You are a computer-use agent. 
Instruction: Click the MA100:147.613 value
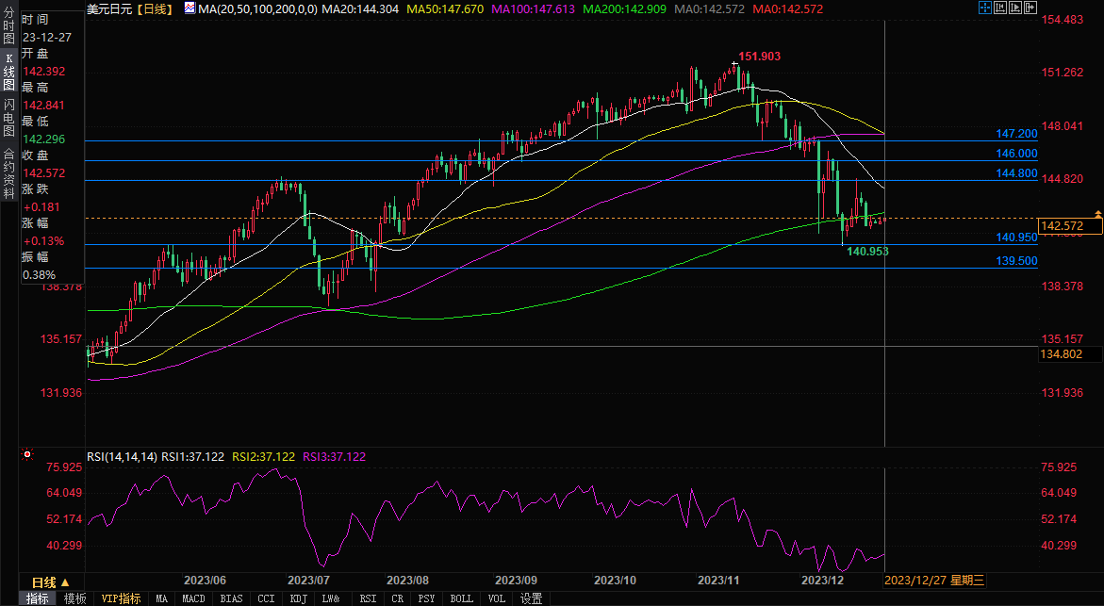point(533,9)
